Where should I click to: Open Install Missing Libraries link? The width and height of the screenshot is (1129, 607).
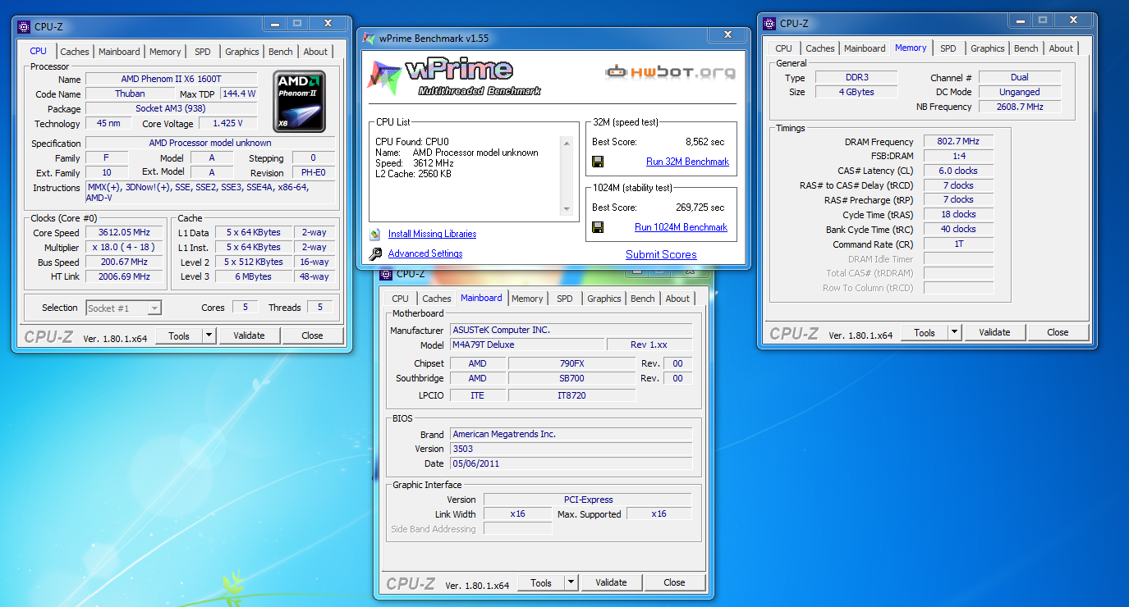coord(433,234)
